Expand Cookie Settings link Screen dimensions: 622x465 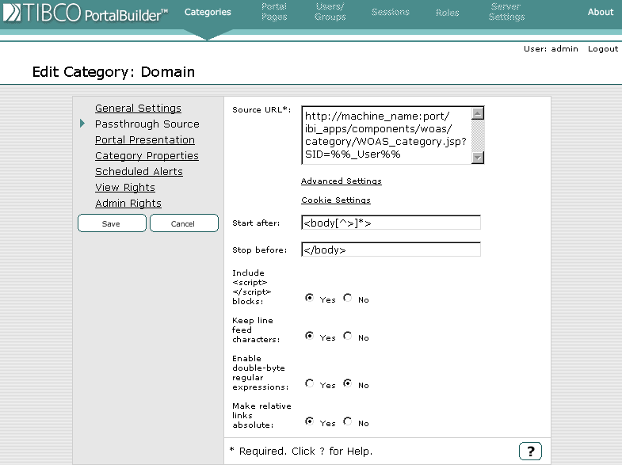tap(335, 200)
